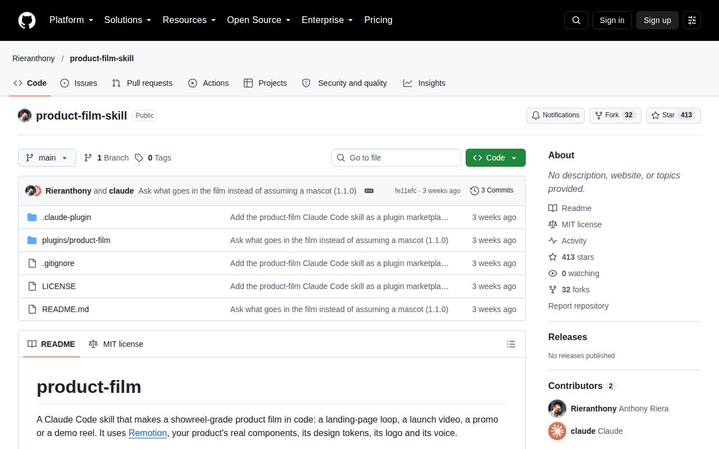Click the 0 watching link

coord(574,273)
